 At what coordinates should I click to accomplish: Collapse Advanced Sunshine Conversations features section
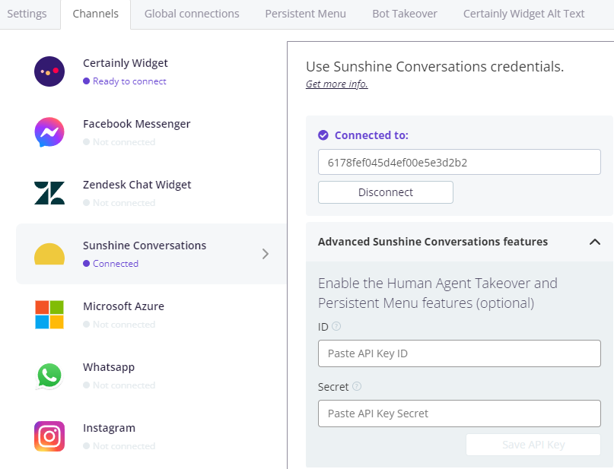coord(595,242)
